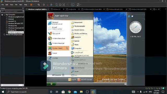Open the snapshot manager

pos(51,5)
